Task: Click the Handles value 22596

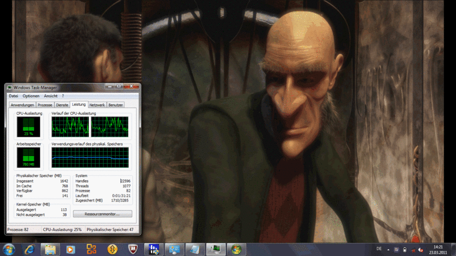Action: pyautogui.click(x=125, y=181)
